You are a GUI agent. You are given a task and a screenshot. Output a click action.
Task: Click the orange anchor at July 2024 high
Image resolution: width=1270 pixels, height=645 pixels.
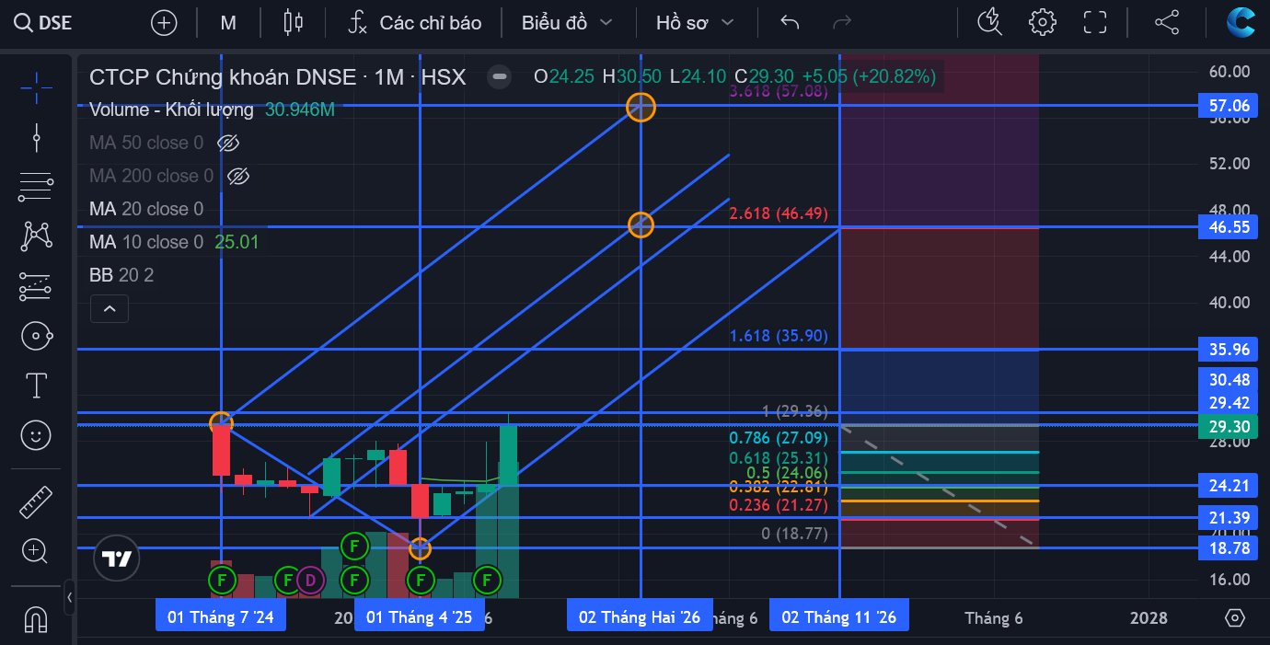[221, 423]
